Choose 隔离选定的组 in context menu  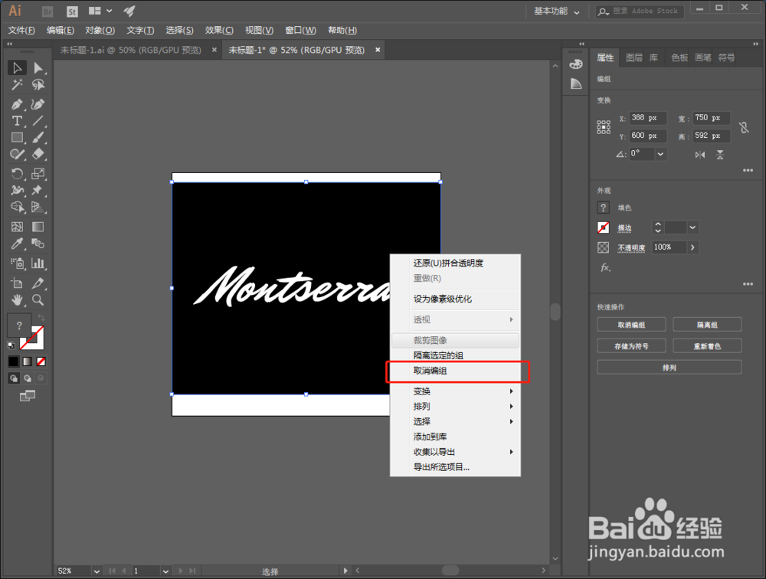[x=455, y=355]
